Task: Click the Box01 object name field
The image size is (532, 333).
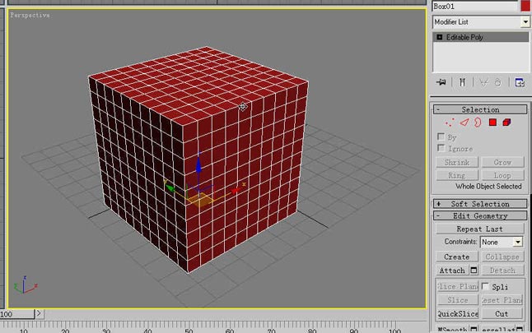Action: tap(474, 6)
